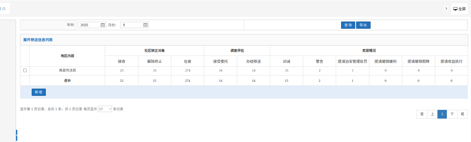Open the year calendar picker icon
Screen dimensions: 471x142
point(103,25)
